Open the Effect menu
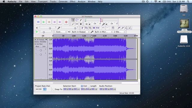 click(73, 1)
